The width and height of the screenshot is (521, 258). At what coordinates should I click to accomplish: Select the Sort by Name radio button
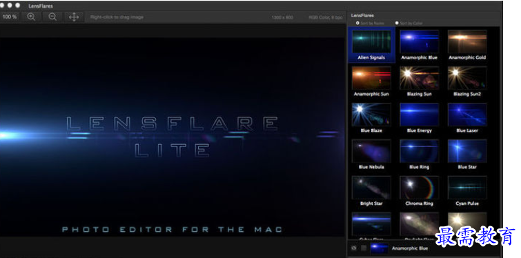pos(357,23)
